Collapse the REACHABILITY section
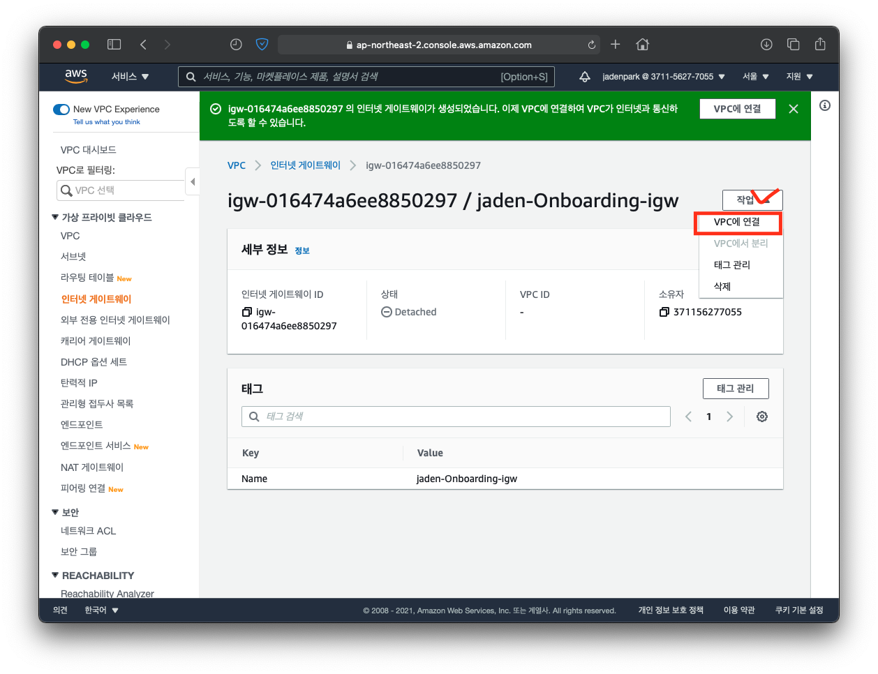The image size is (878, 674). 55,575
